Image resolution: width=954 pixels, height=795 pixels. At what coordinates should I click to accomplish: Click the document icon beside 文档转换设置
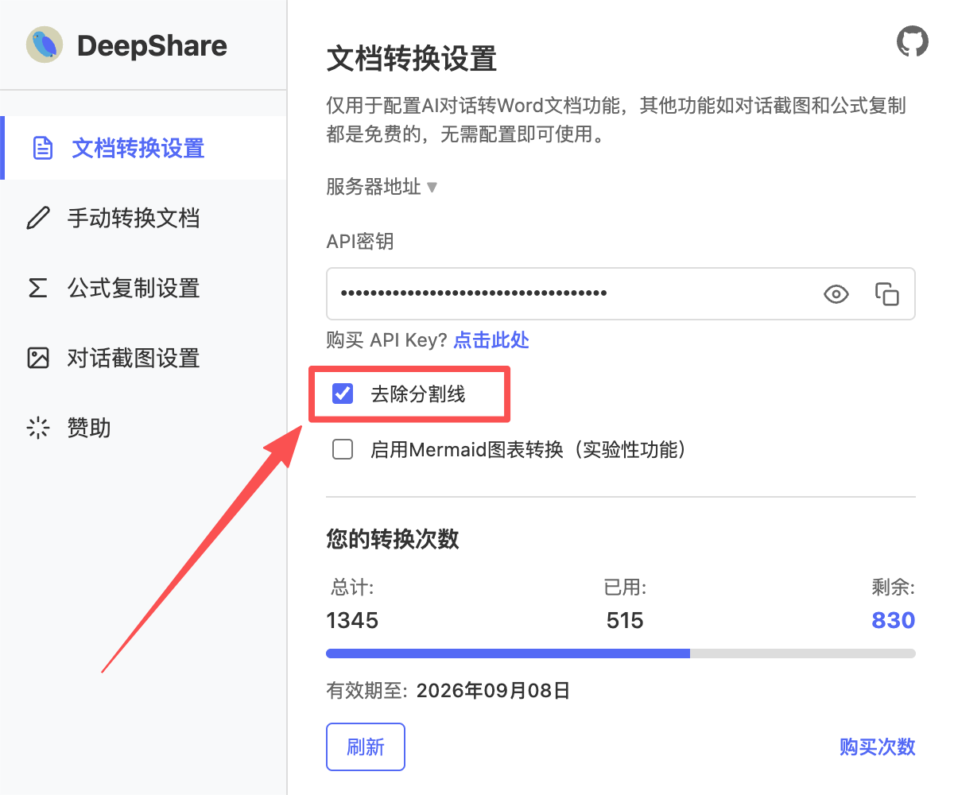pos(42,149)
